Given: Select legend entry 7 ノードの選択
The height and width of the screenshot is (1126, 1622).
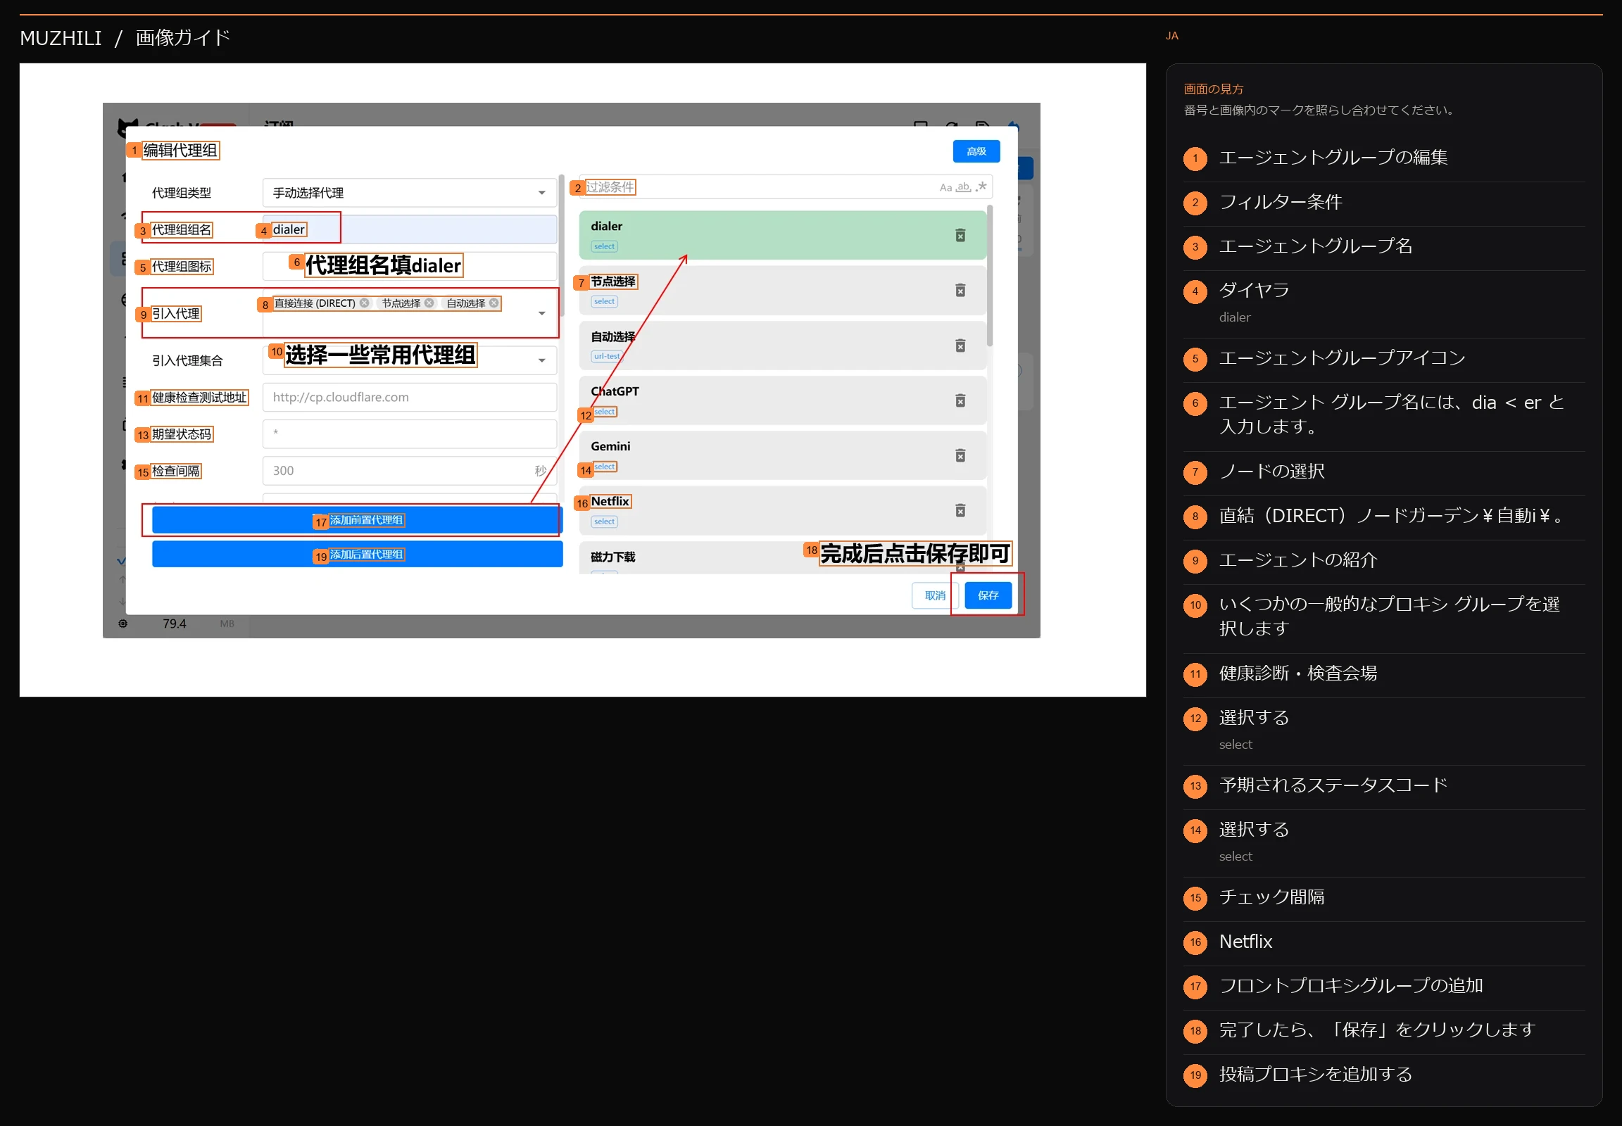Looking at the screenshot, I should (x=1383, y=472).
